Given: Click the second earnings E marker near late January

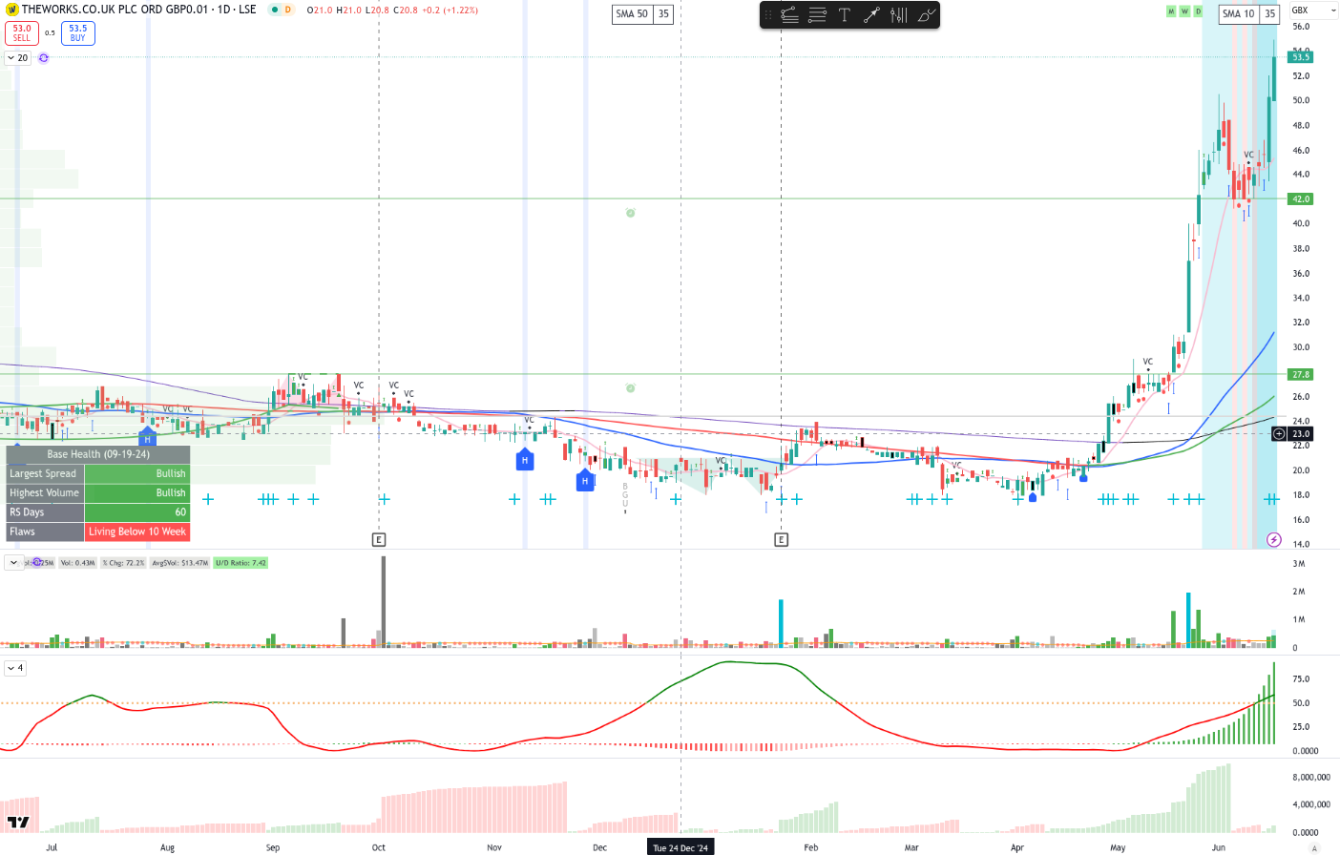Looking at the screenshot, I should pos(781,540).
